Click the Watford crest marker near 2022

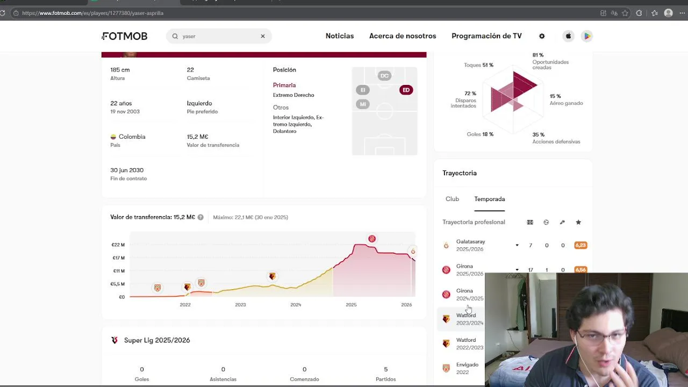point(187,287)
